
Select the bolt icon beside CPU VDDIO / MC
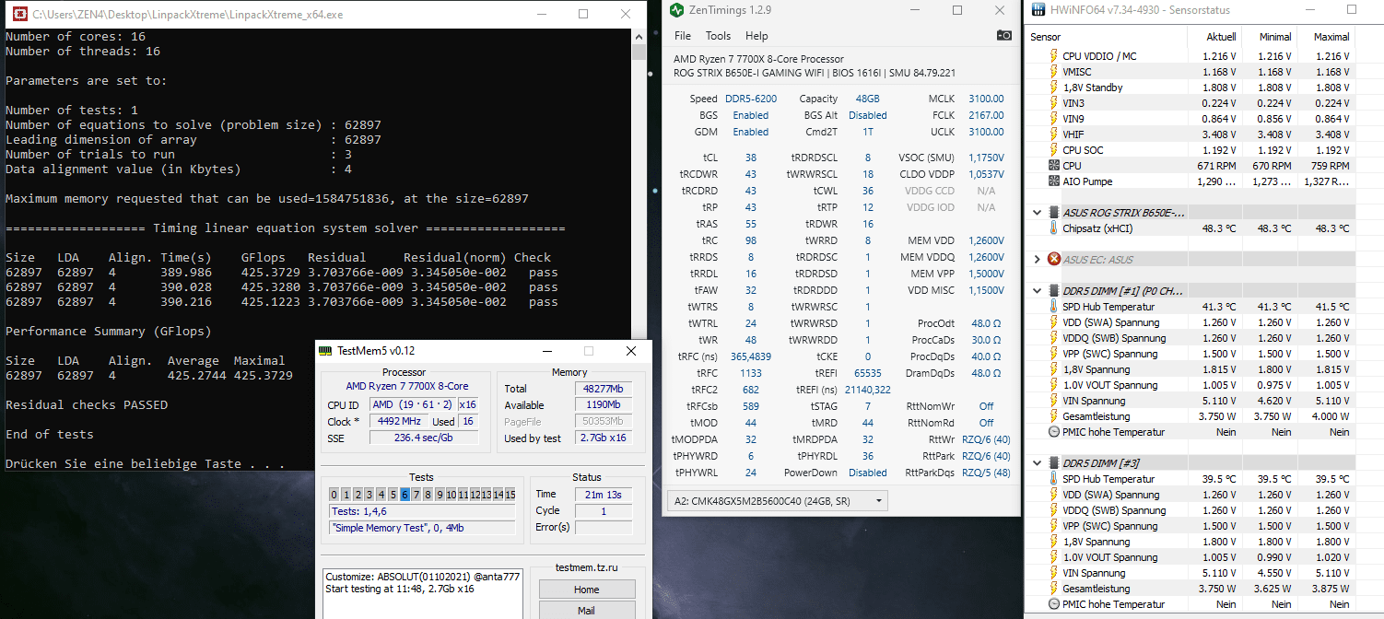1054,56
